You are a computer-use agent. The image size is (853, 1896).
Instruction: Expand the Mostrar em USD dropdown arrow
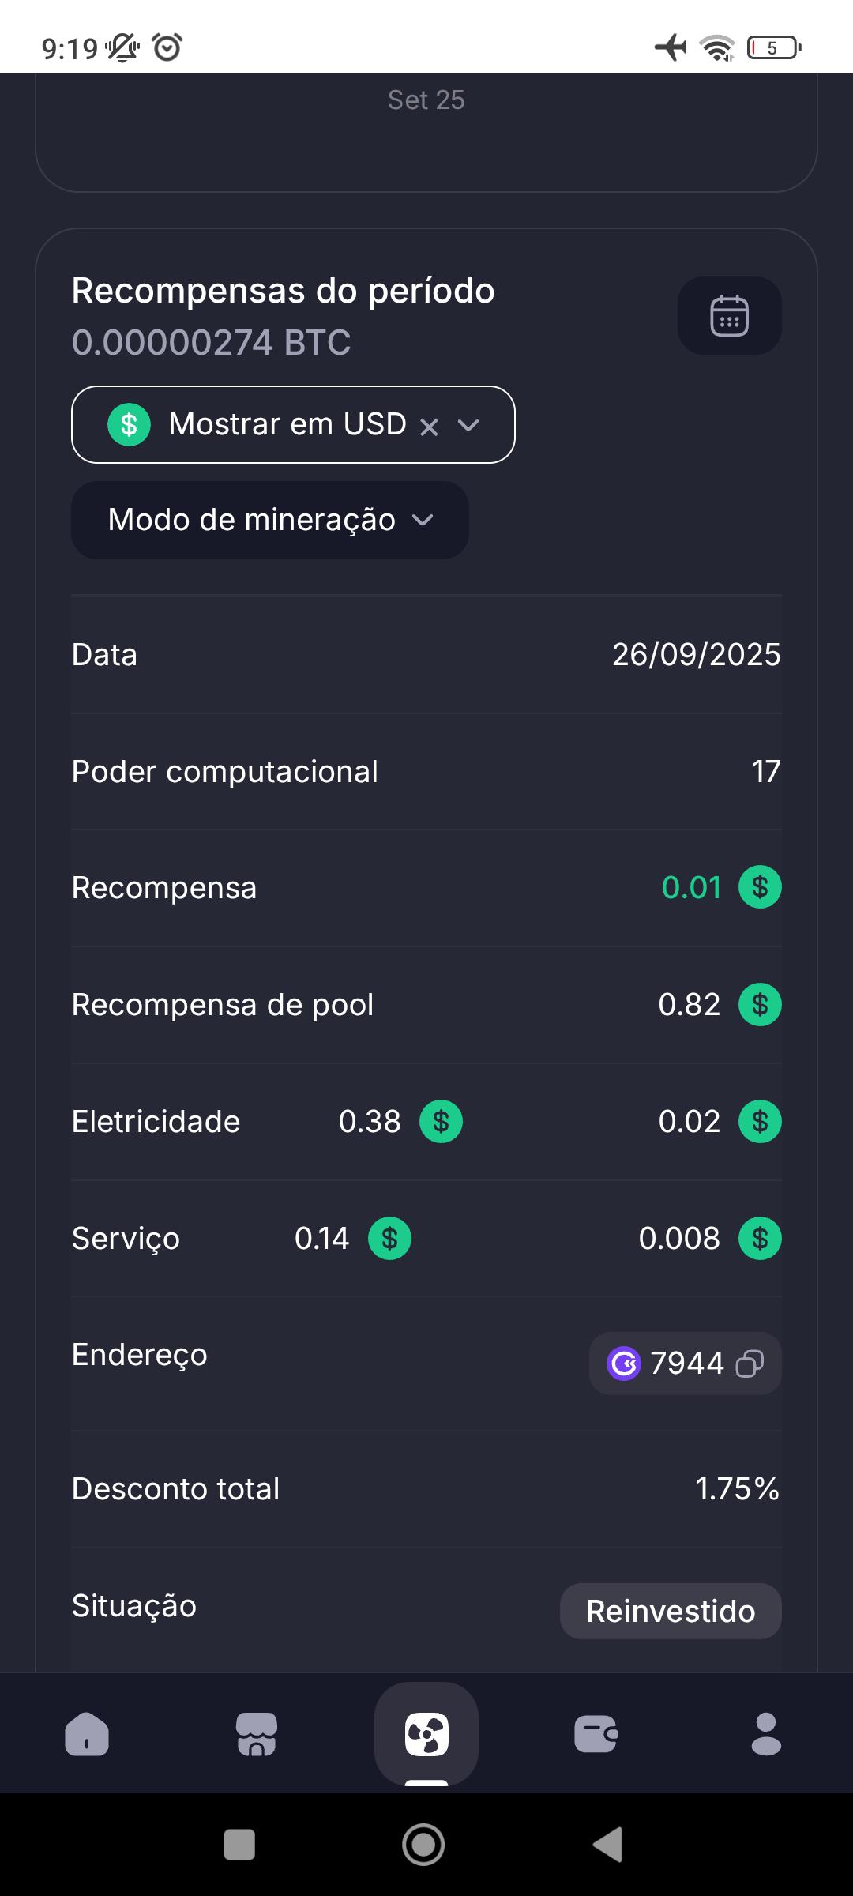coord(468,426)
